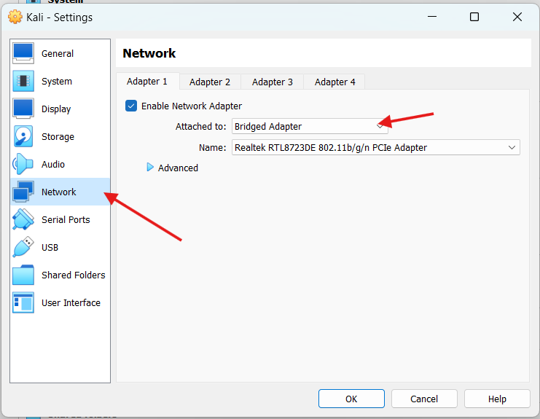
Task: Switch to Adapter 4 tab
Action: pos(334,82)
